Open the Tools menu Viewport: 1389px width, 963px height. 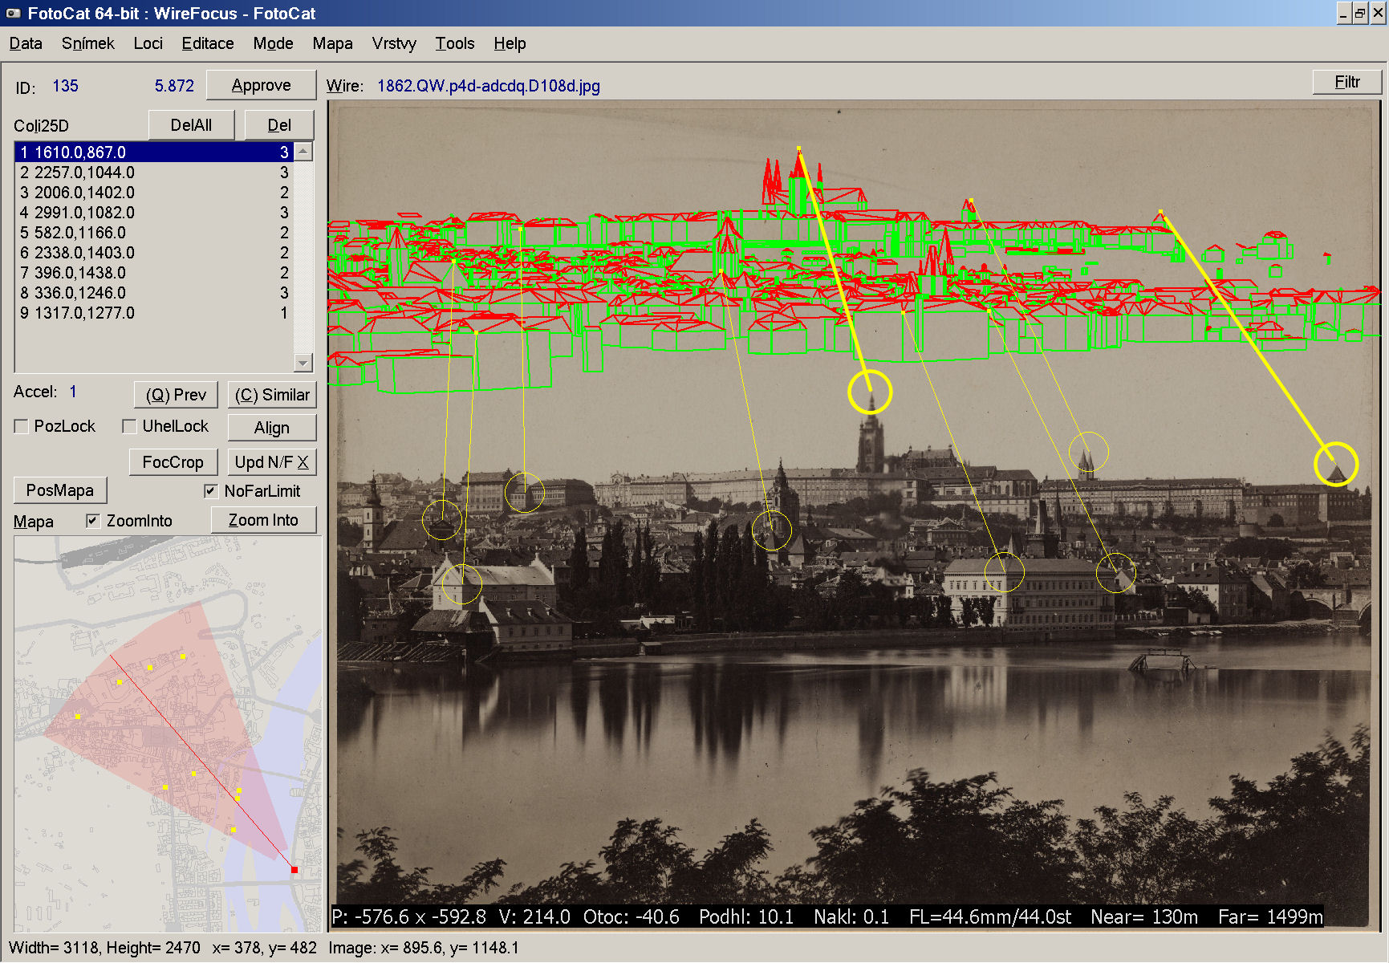[455, 43]
